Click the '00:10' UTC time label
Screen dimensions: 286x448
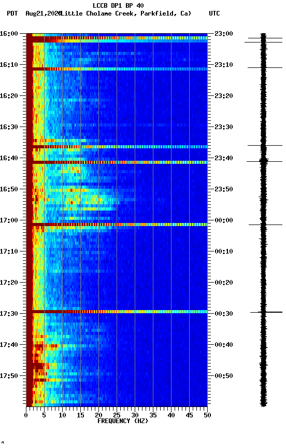(x=224, y=251)
